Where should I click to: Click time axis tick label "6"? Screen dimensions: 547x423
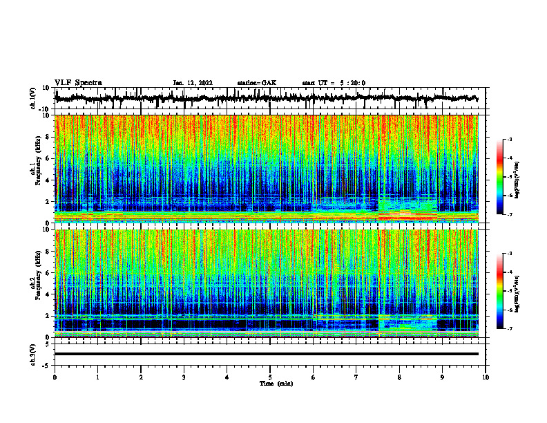(x=314, y=377)
